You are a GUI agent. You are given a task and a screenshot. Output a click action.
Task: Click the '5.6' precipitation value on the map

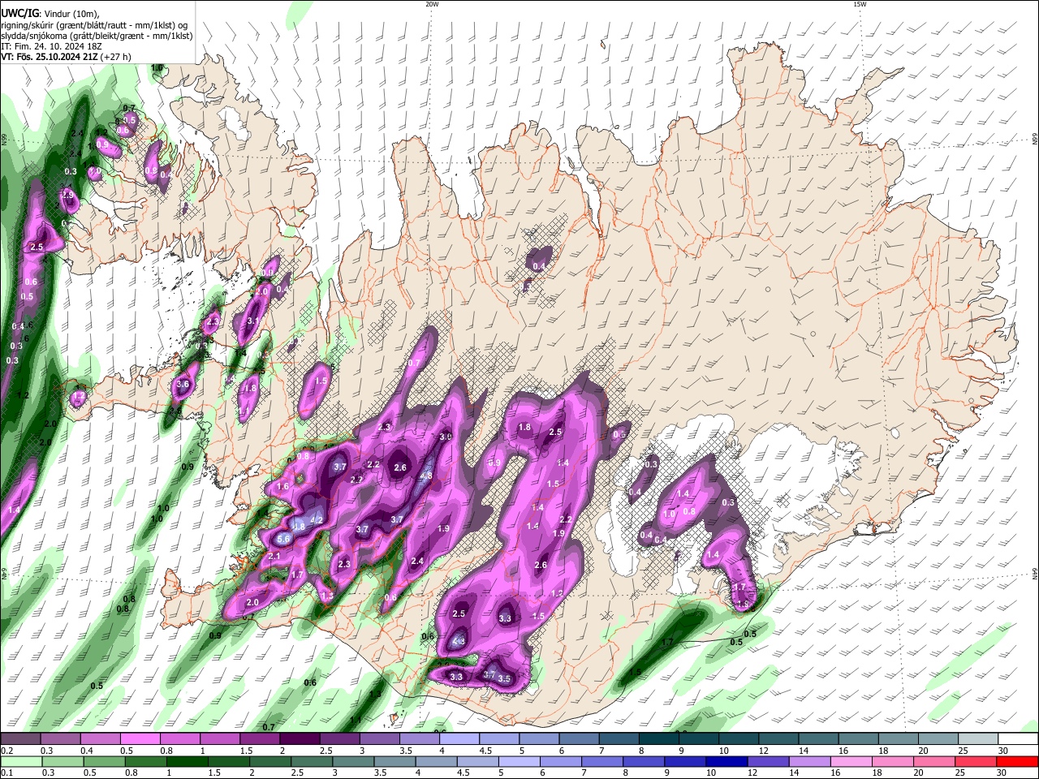(x=284, y=540)
